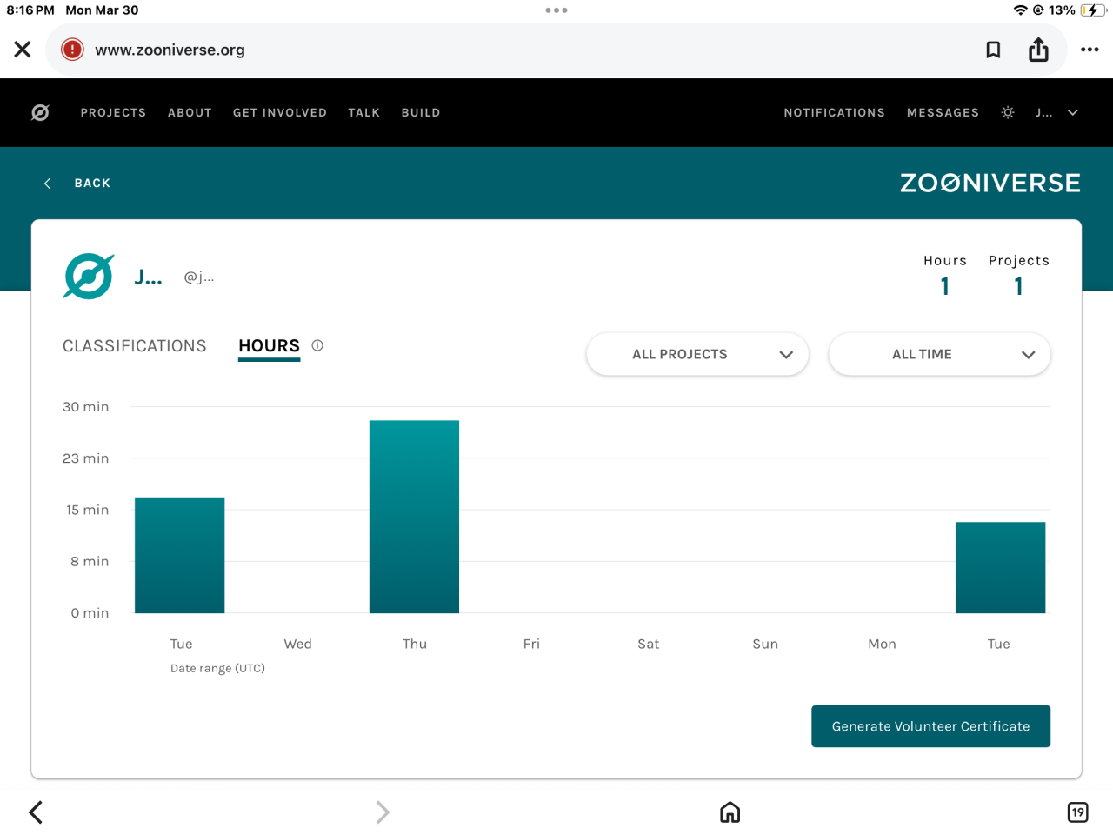Screen dimensions: 1113x835
Task: Select the Hours tab
Action: pos(269,346)
